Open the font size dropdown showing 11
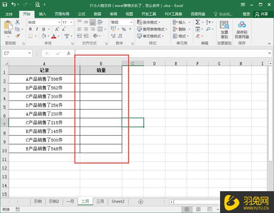The width and height of the screenshot is (274, 213). [x=71, y=22]
